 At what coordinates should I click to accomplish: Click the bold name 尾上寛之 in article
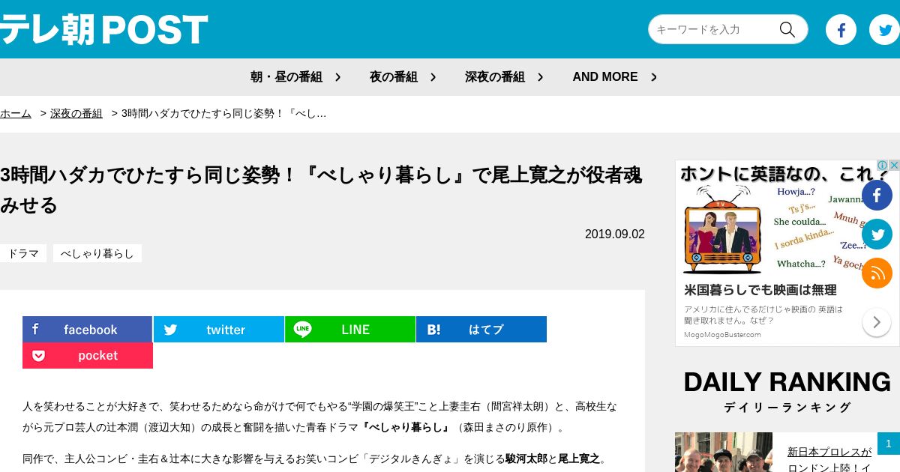(580, 459)
